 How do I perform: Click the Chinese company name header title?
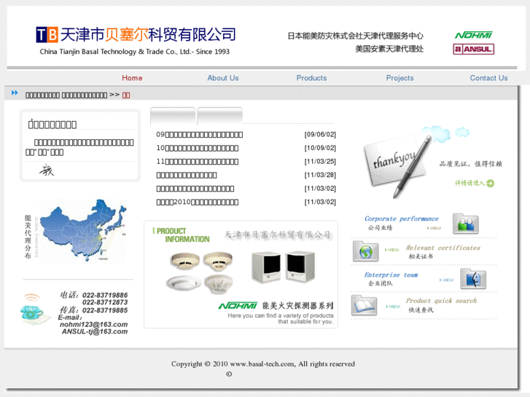[148, 35]
